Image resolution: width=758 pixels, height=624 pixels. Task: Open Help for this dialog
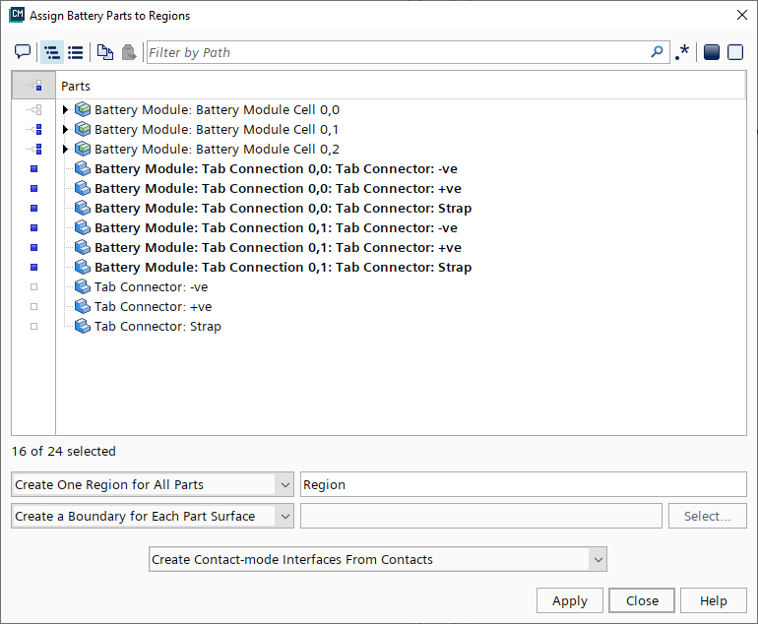pyautogui.click(x=713, y=600)
